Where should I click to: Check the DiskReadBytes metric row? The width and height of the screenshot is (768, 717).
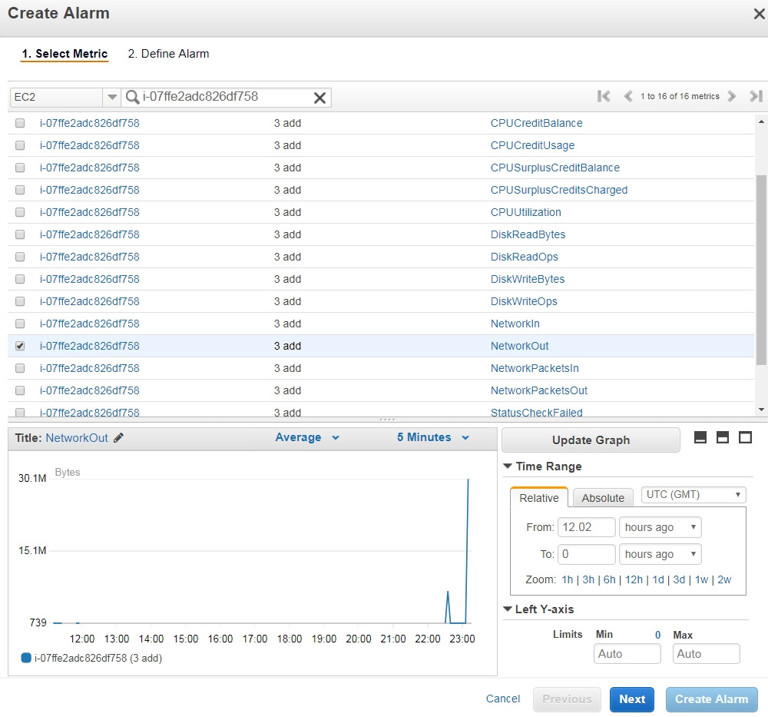point(20,234)
